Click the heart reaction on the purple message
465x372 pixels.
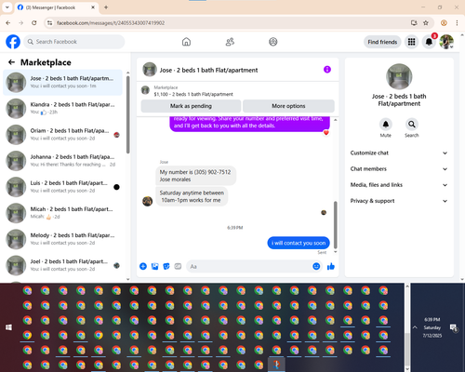[326, 133]
